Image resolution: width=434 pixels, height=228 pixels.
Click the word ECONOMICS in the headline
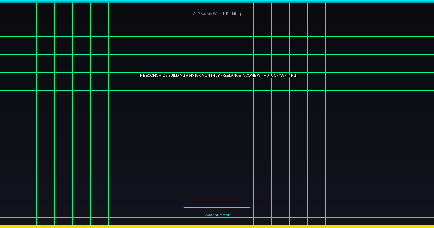157,76
